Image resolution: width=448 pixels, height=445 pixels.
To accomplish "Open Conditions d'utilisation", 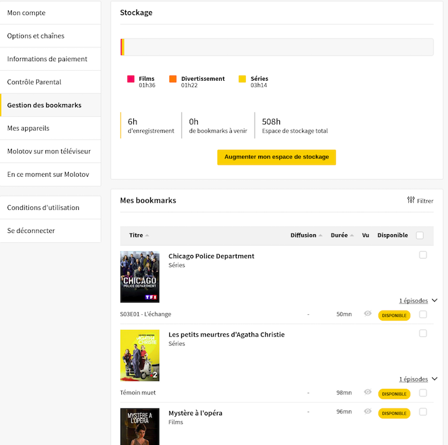I will (51, 208).
